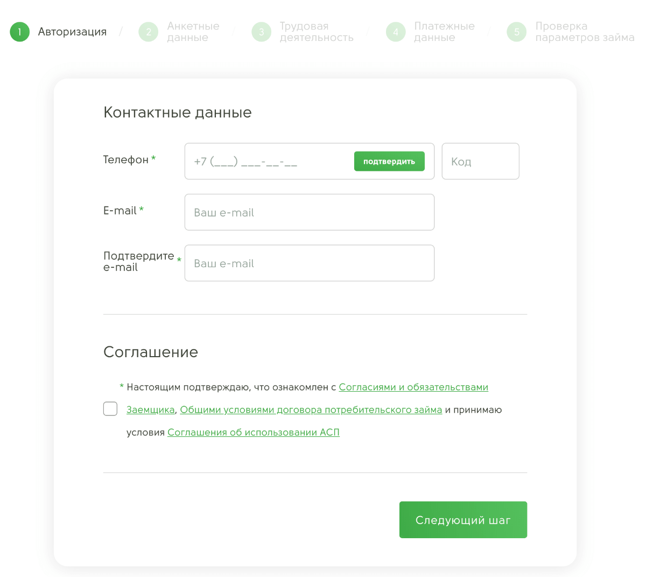The width and height of the screenshot is (646, 577).
Task: Open the Согласиями и обязательствами link
Action: click(x=413, y=387)
